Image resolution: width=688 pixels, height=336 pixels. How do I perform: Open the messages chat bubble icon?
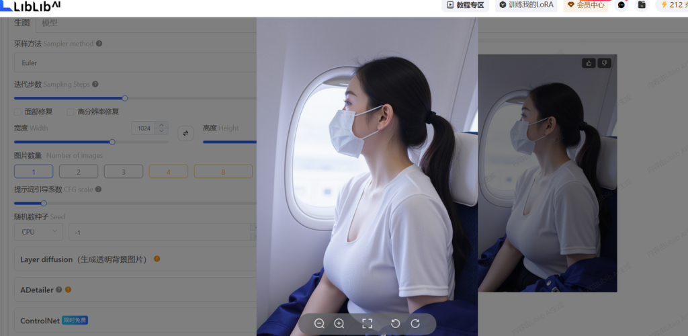pos(621,5)
